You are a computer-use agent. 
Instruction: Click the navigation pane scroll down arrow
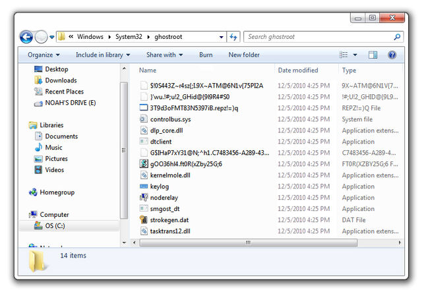click(124, 243)
